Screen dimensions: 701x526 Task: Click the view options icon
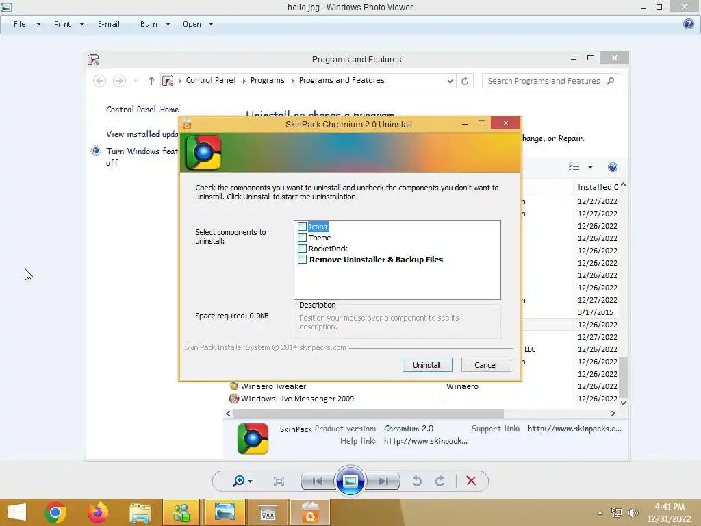[x=574, y=167]
